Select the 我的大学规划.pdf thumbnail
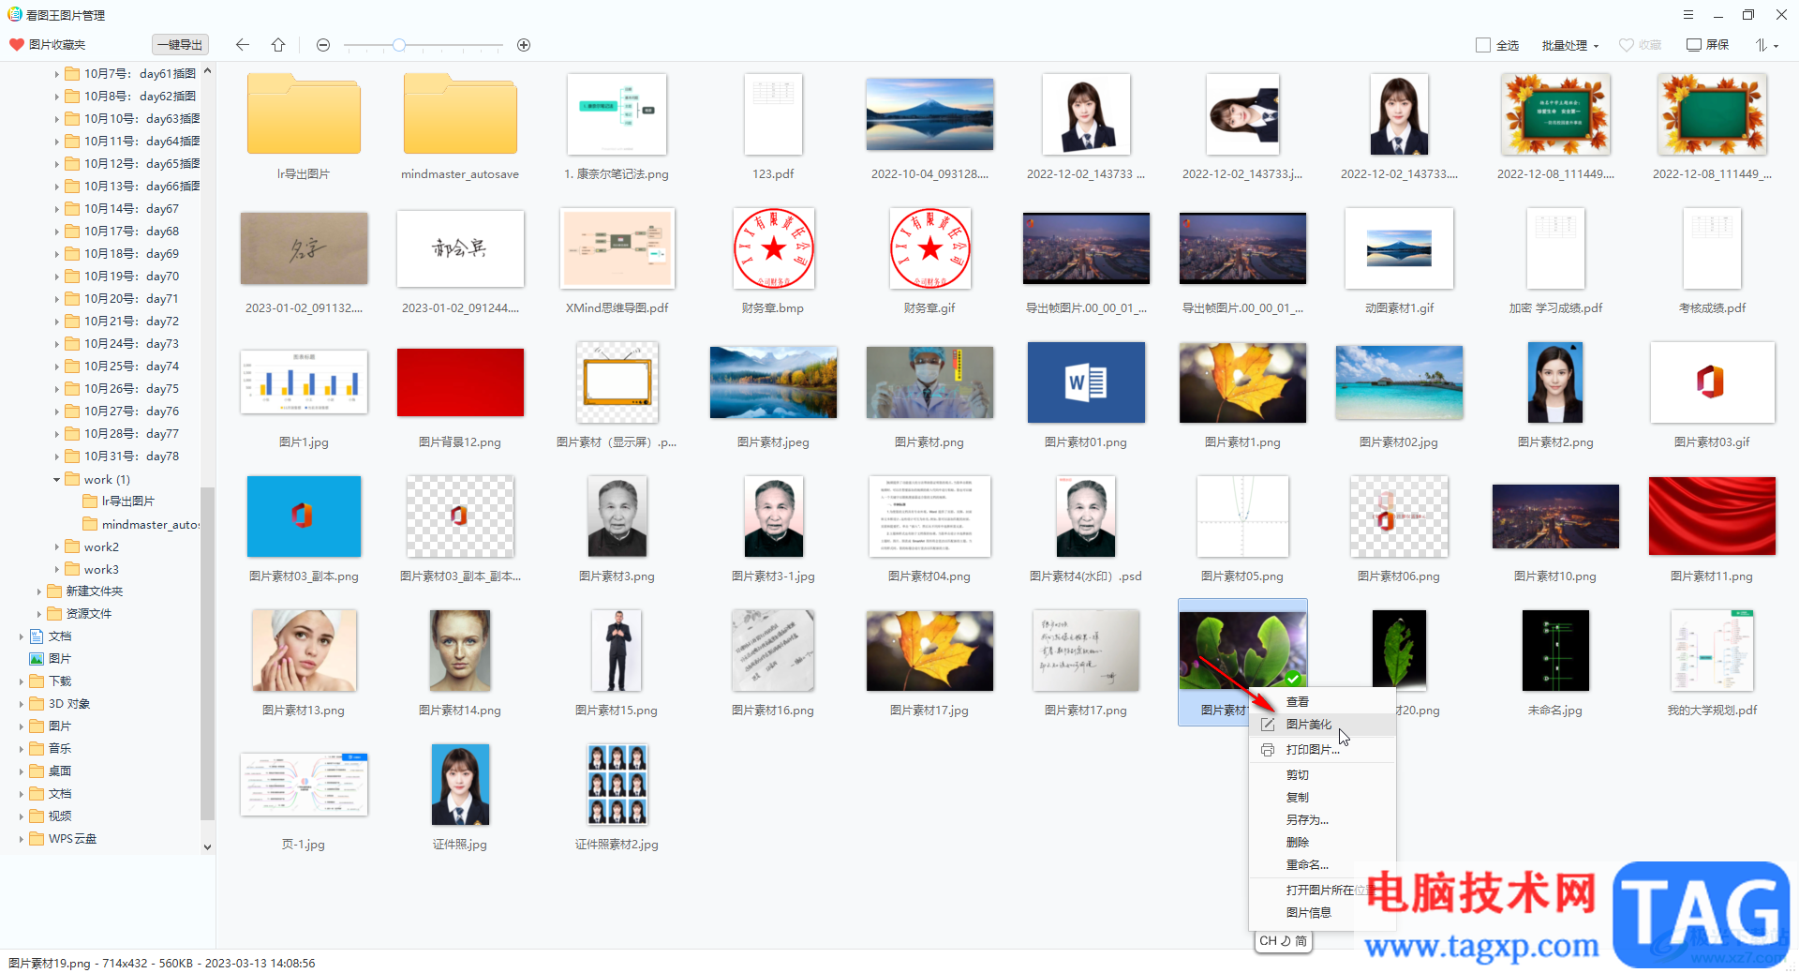1799x973 pixels. click(1712, 651)
